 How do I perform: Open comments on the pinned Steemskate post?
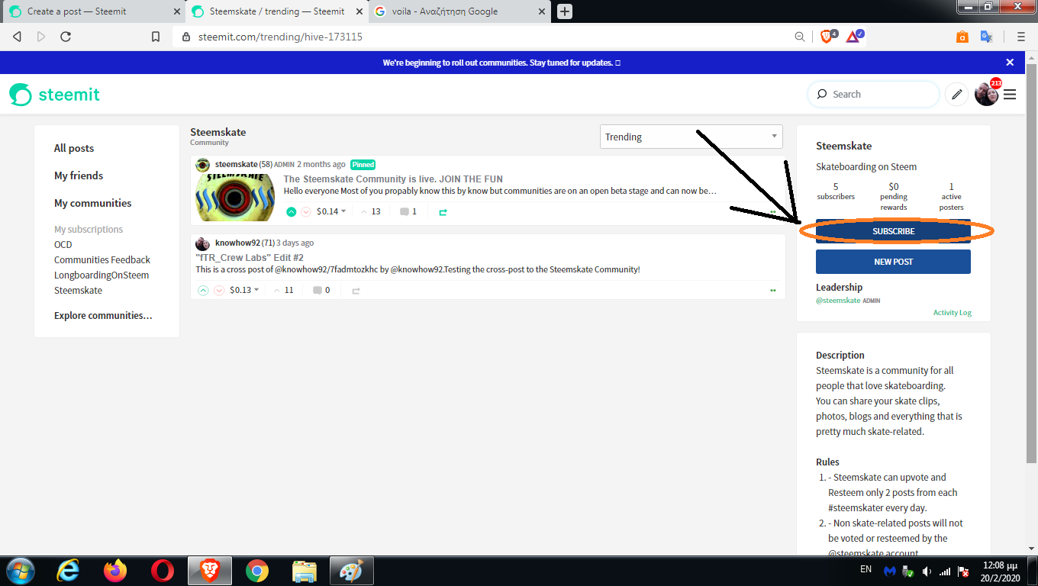408,211
